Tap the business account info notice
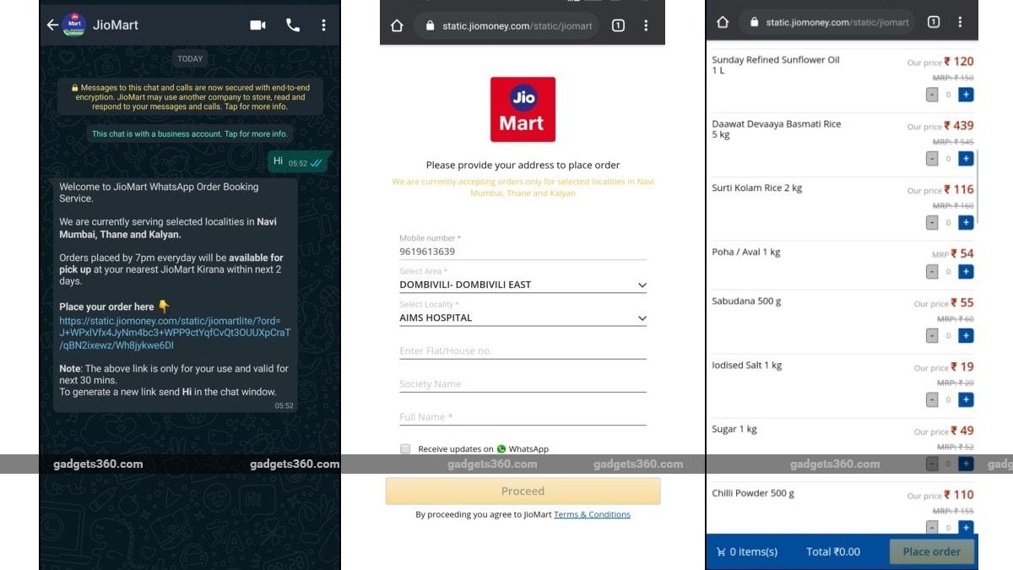This screenshot has width=1013, height=570. (190, 133)
